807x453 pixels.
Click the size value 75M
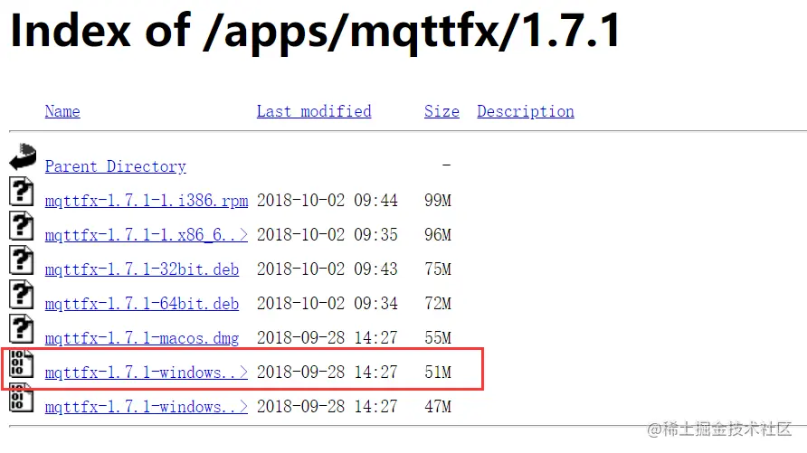pos(438,269)
